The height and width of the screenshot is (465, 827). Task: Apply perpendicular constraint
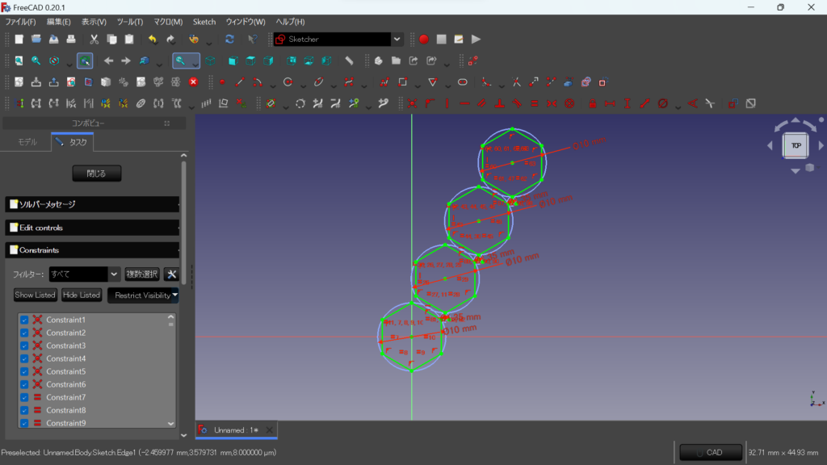pos(499,104)
